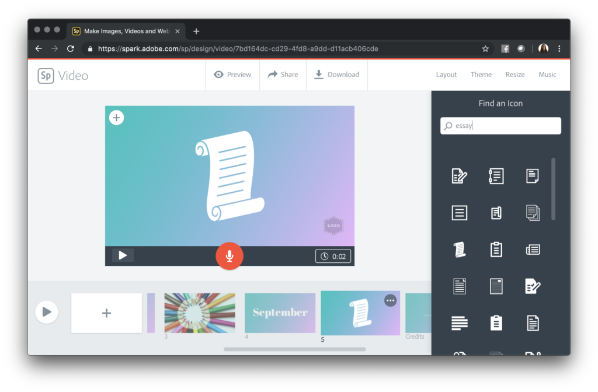Image resolution: width=598 pixels, height=392 pixels.
Task: Select the September slide thumbnail
Action: [x=280, y=312]
